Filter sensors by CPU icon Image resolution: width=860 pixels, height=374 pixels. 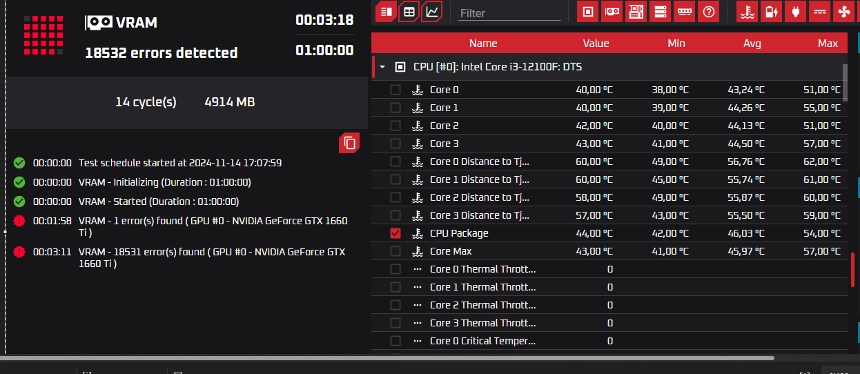tap(588, 12)
